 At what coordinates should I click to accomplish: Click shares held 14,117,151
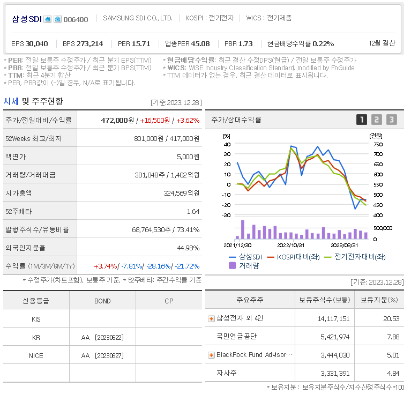point(333,319)
